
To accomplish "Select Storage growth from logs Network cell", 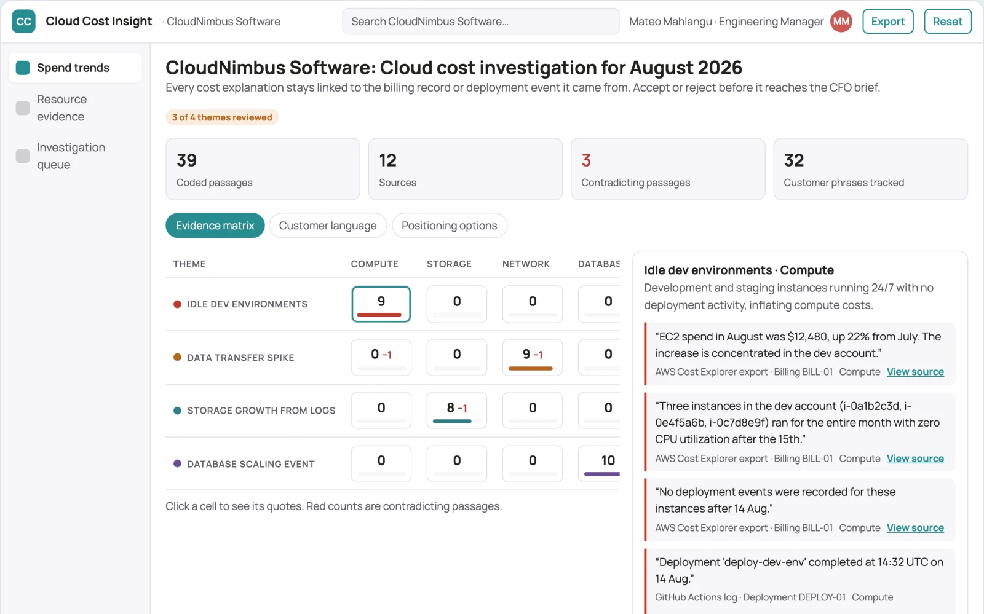I will (532, 411).
